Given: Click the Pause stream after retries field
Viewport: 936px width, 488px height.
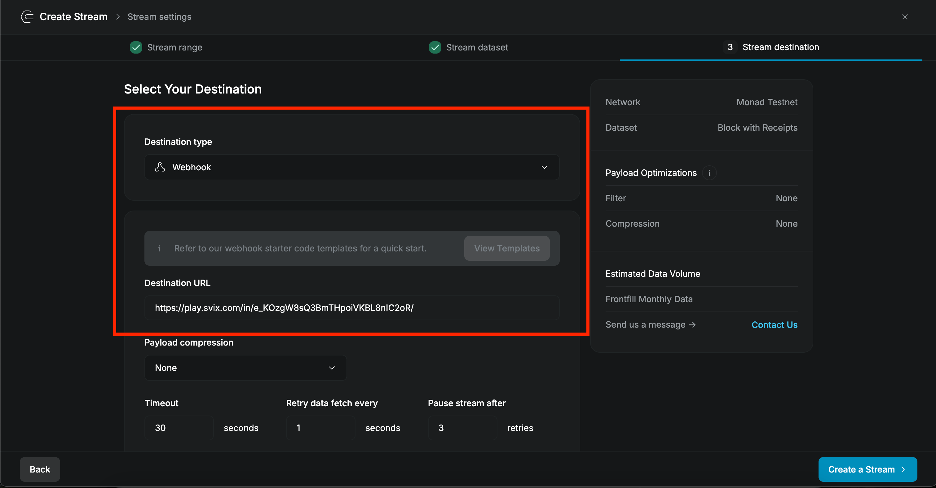Looking at the screenshot, I should click(462, 428).
